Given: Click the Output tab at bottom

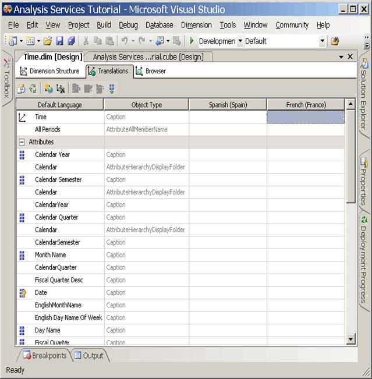Looking at the screenshot, I should click(x=89, y=356).
